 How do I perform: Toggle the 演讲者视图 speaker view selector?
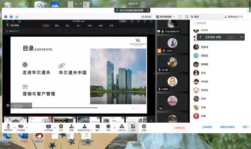coord(165,17)
